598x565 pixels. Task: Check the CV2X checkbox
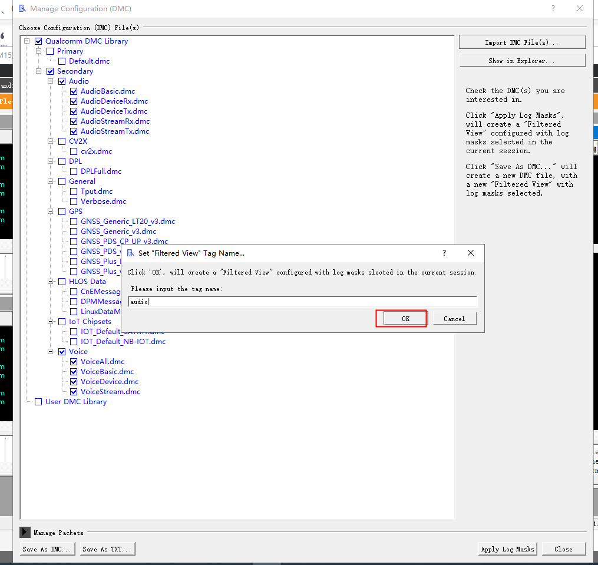62,141
